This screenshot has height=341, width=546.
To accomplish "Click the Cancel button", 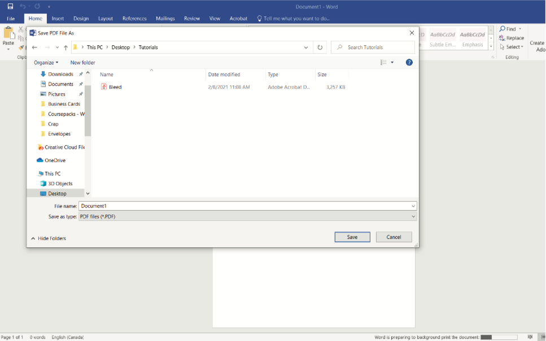I will [394, 237].
